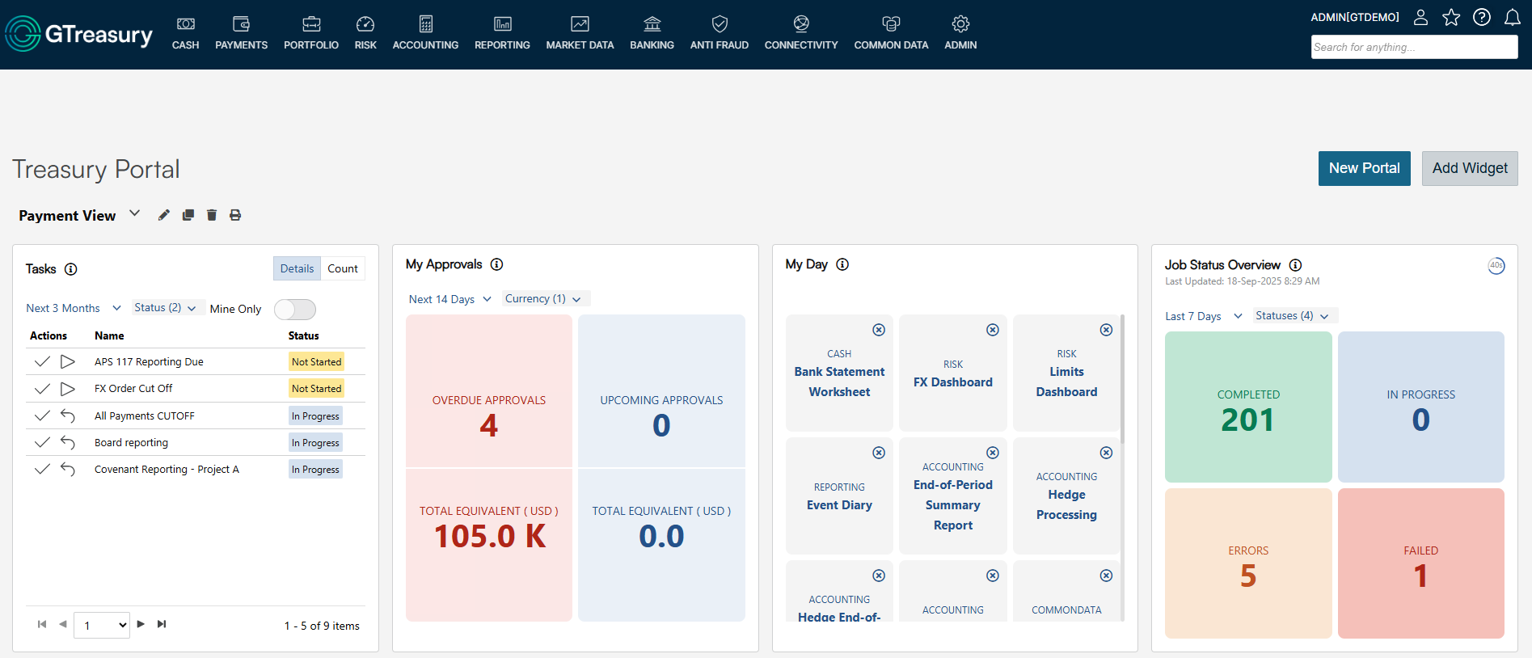Edit the Payment View portal with pencil icon
This screenshot has width=1532, height=658.
[164, 215]
